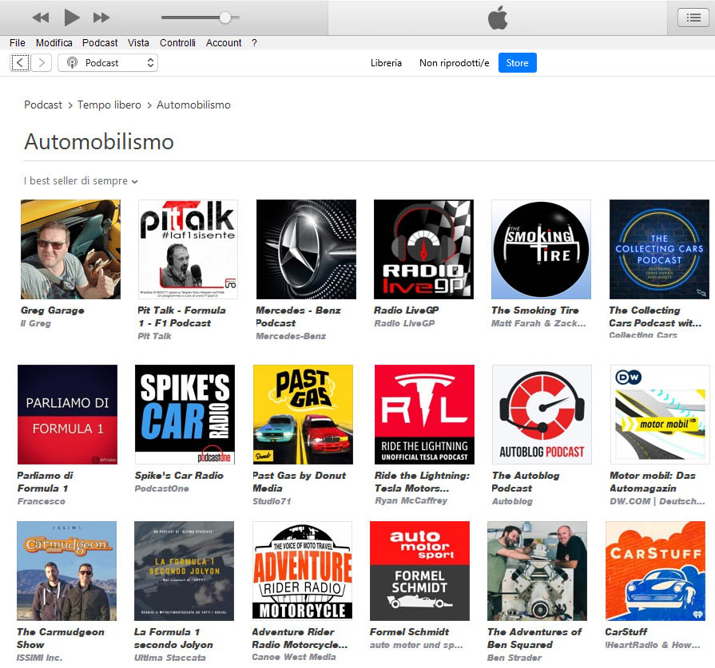Click the Matt Farah & Zack author link
Image resolution: width=715 pixels, height=668 pixels.
click(x=538, y=323)
